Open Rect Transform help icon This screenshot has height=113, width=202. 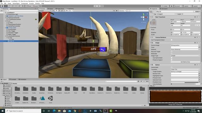[x=195, y=17]
